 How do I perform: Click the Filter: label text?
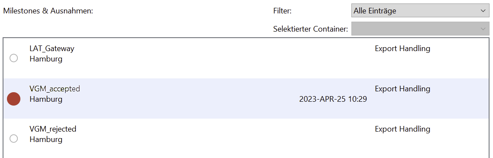[x=283, y=11]
